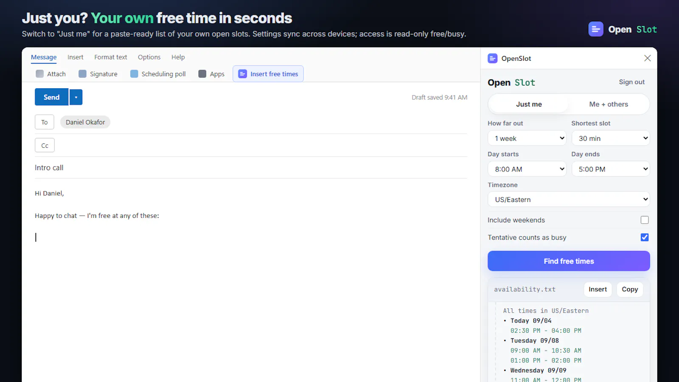
Task: Click the Open Slot logo in banner
Action: pos(623,29)
